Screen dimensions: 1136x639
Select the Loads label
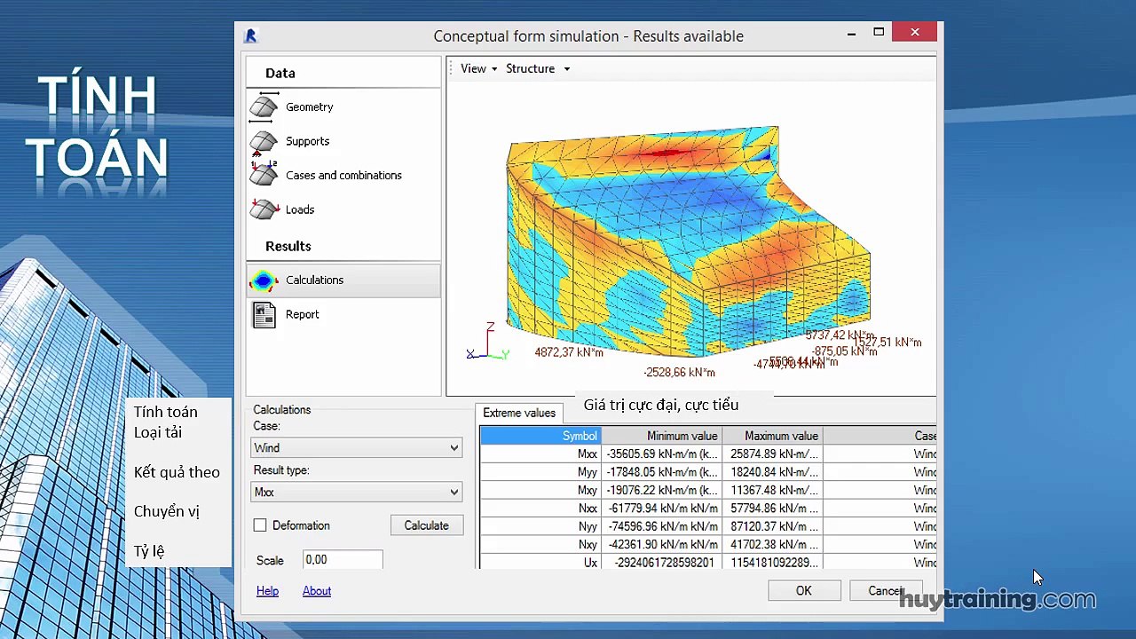pos(300,209)
